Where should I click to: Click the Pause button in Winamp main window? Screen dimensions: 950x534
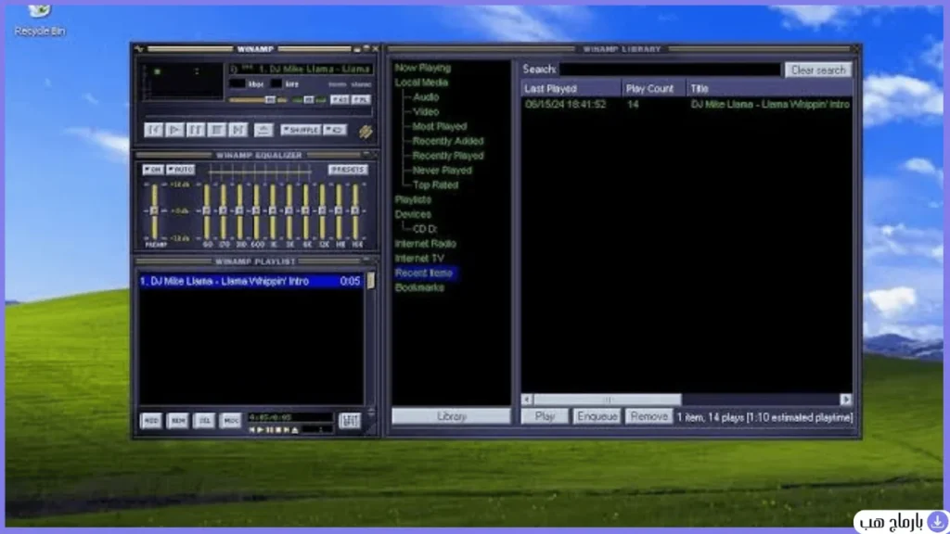[196, 130]
